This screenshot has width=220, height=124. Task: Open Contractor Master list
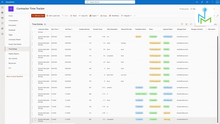tap(15, 39)
